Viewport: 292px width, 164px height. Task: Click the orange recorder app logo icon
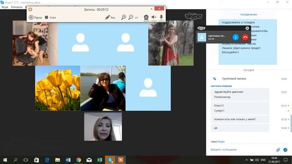coord(30,9)
